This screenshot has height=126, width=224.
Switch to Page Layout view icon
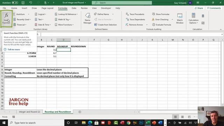(182, 117)
